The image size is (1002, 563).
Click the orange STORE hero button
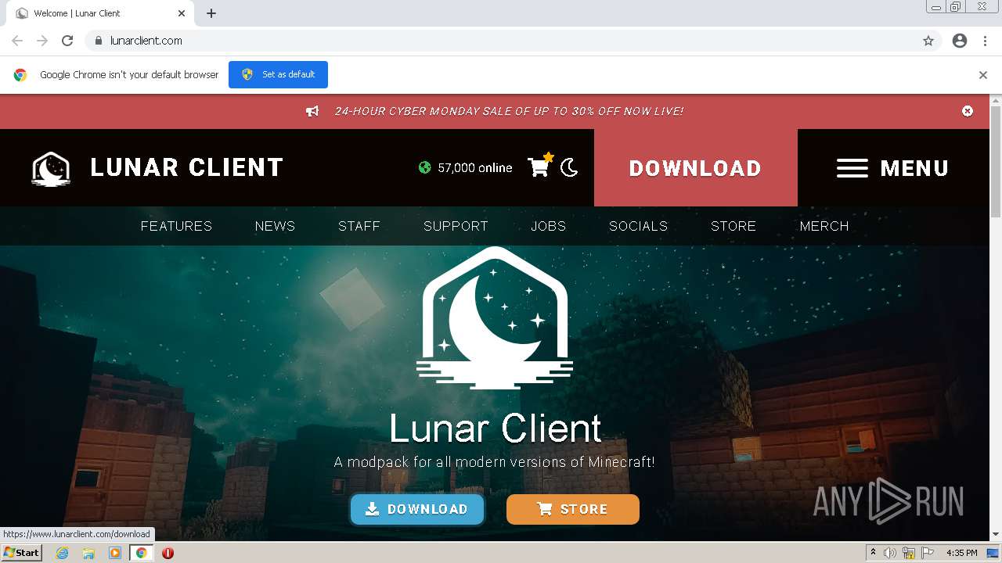click(573, 509)
